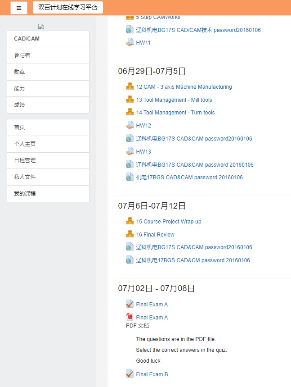This screenshot has height=387, width=291.
Task: Click the assignment icon next to HW13
Action: tap(130, 151)
